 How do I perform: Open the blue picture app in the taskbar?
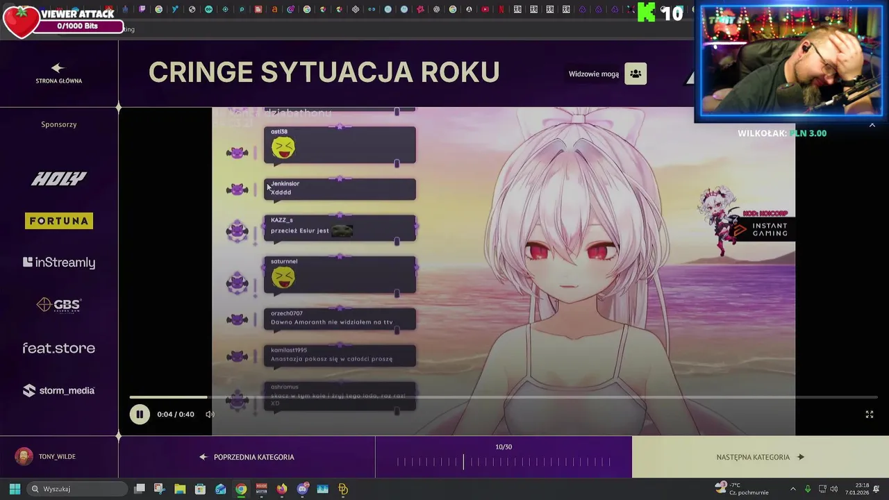(322, 489)
